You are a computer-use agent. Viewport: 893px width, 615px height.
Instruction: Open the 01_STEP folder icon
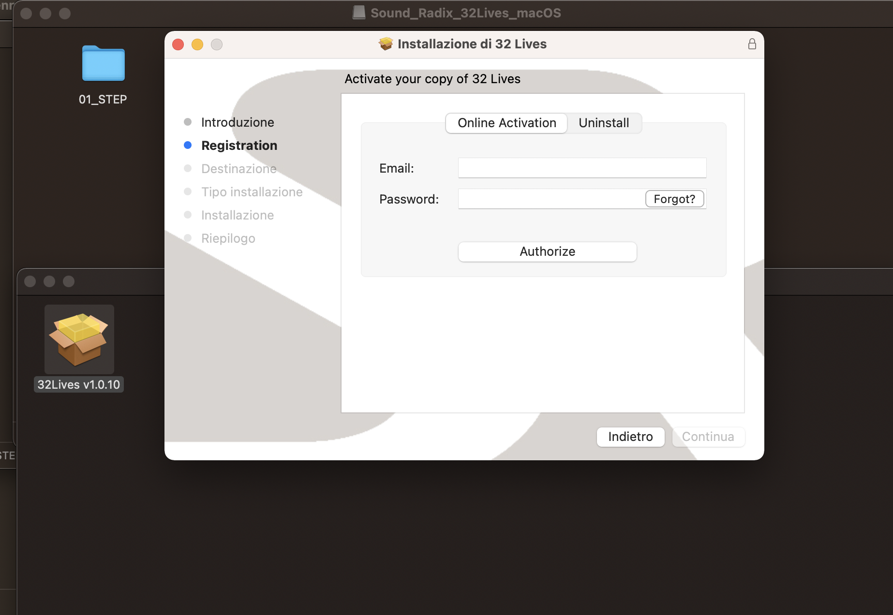coord(103,63)
